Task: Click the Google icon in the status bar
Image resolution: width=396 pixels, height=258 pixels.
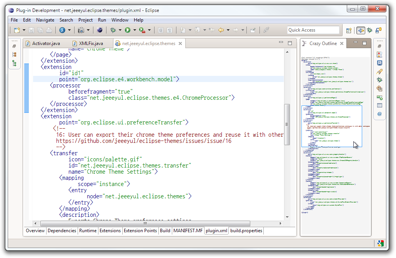Action: click(x=380, y=243)
